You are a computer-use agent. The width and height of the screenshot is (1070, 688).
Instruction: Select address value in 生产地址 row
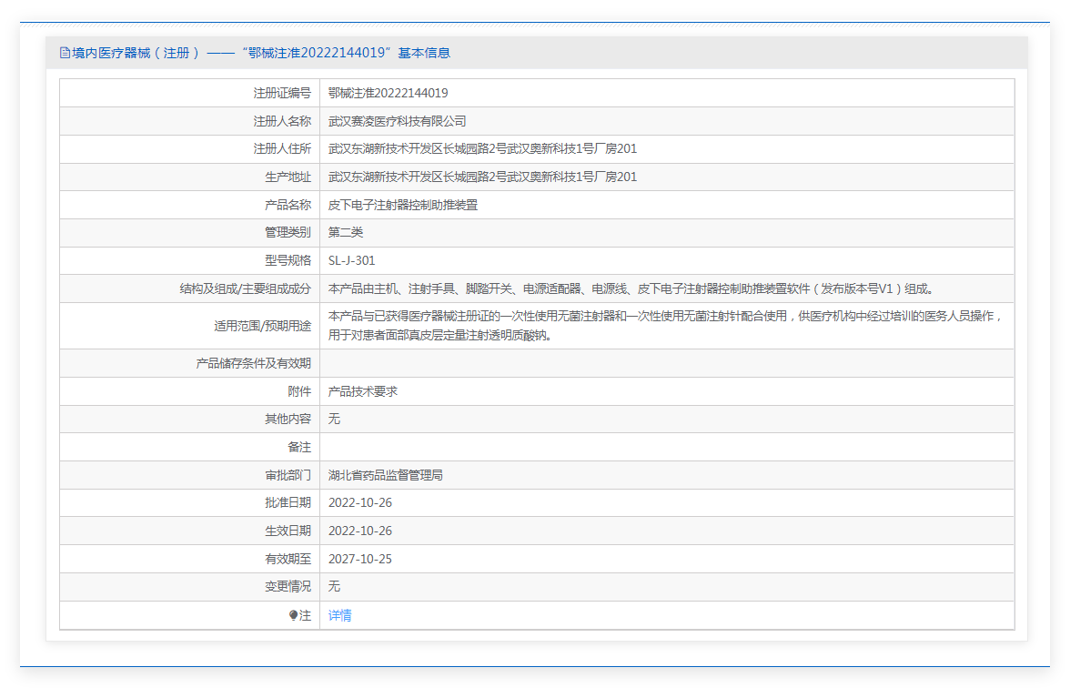click(482, 177)
